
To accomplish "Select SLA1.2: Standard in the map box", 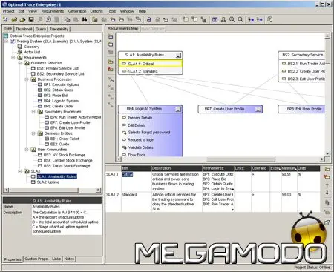I will click(151, 71).
